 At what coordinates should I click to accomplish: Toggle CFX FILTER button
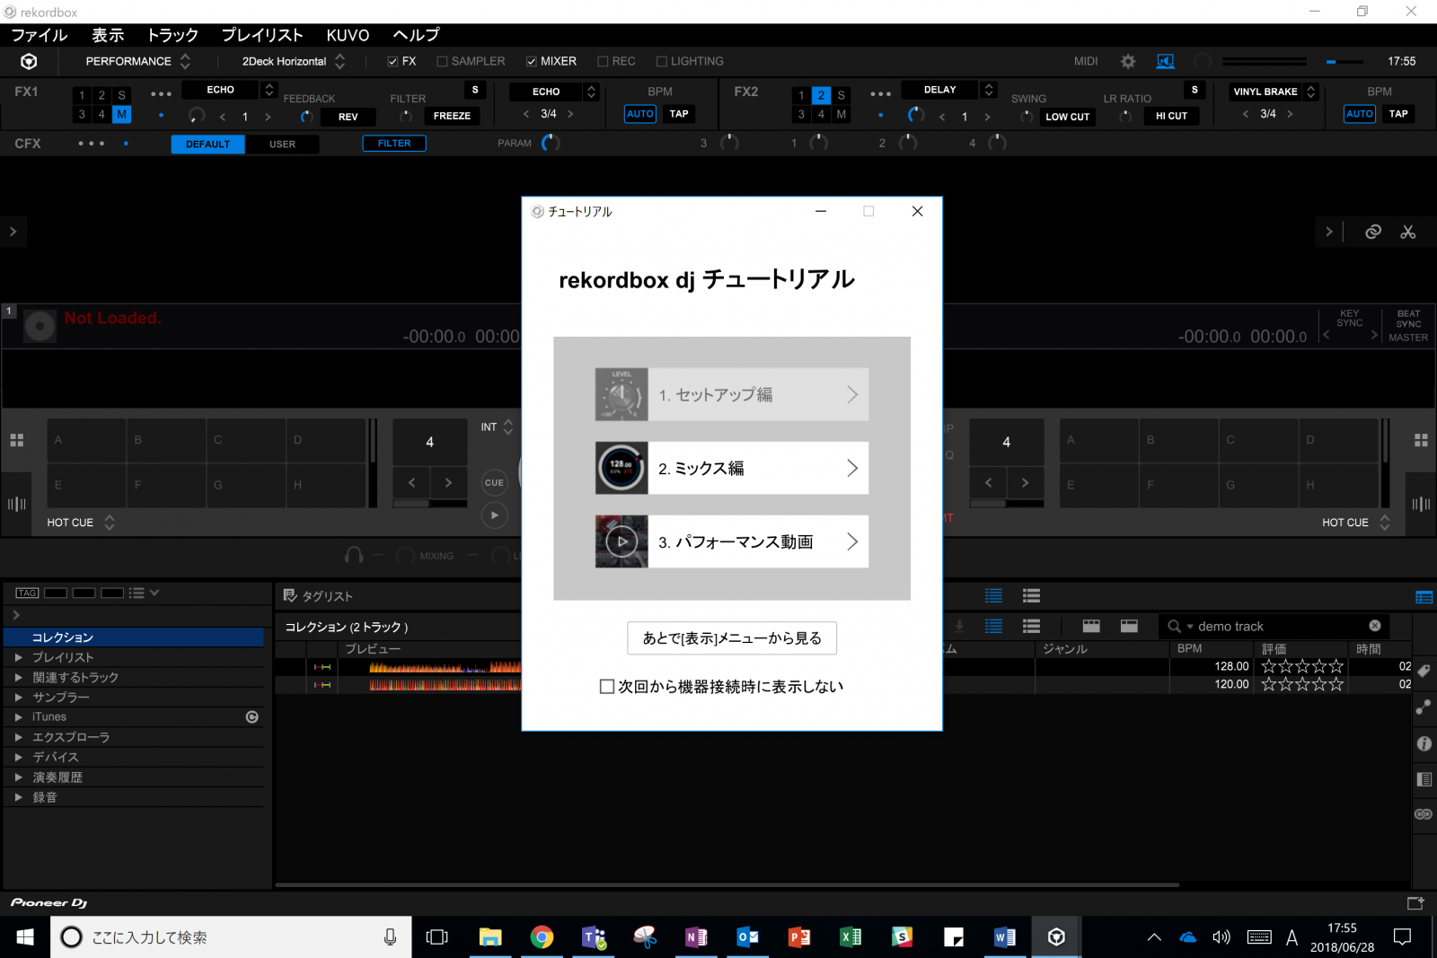394,144
